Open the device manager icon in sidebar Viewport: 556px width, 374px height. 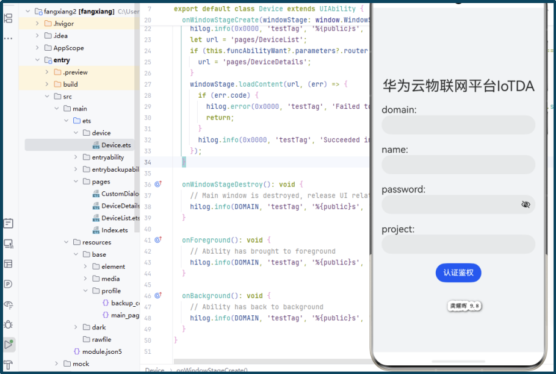coord(8,243)
